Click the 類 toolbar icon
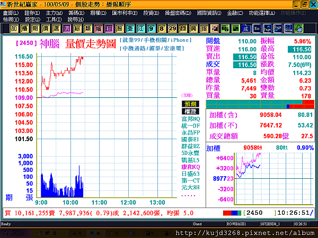The width and height of the screenshot is (318, 238). click(x=87, y=29)
